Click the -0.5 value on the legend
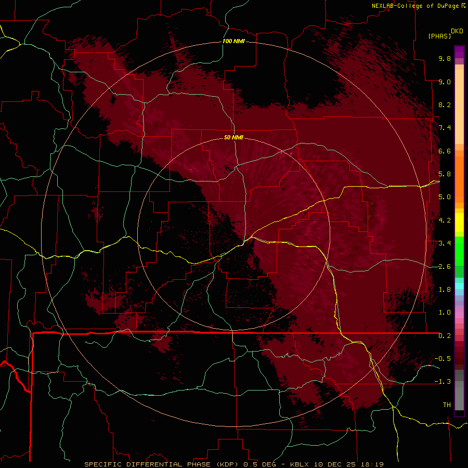 coord(443,359)
